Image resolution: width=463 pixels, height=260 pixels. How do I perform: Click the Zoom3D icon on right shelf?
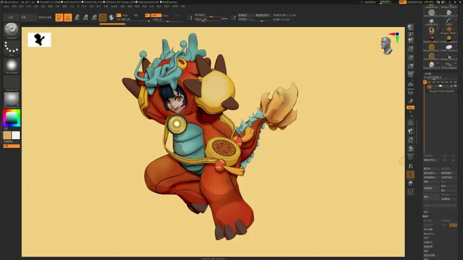tap(411, 140)
